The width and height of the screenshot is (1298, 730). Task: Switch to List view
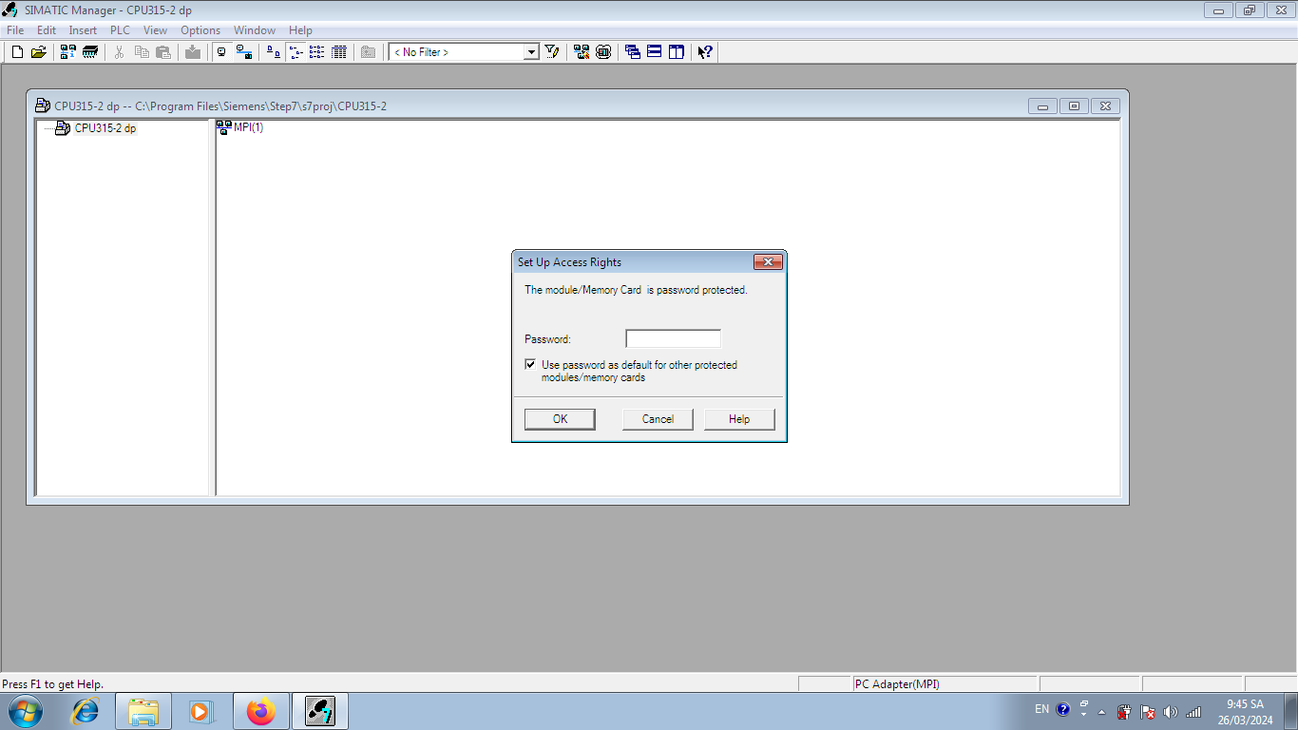pyautogui.click(x=317, y=52)
